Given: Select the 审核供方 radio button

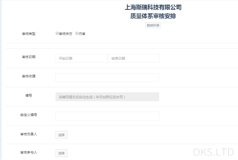Looking at the screenshot, I should pyautogui.click(x=57, y=33).
